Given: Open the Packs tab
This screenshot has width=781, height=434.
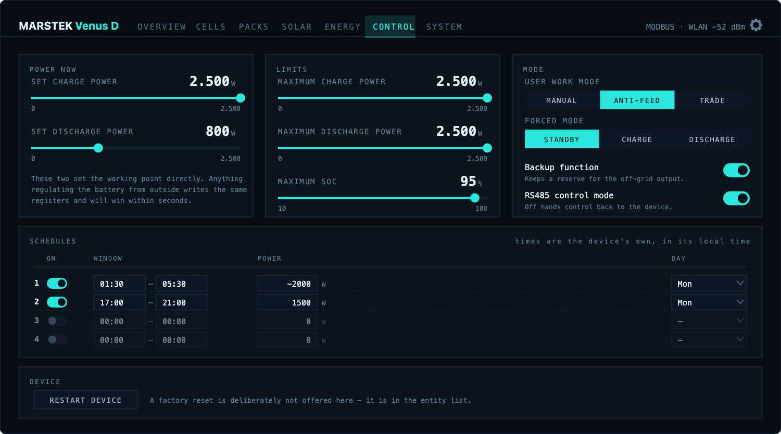Looking at the screenshot, I should coord(254,27).
